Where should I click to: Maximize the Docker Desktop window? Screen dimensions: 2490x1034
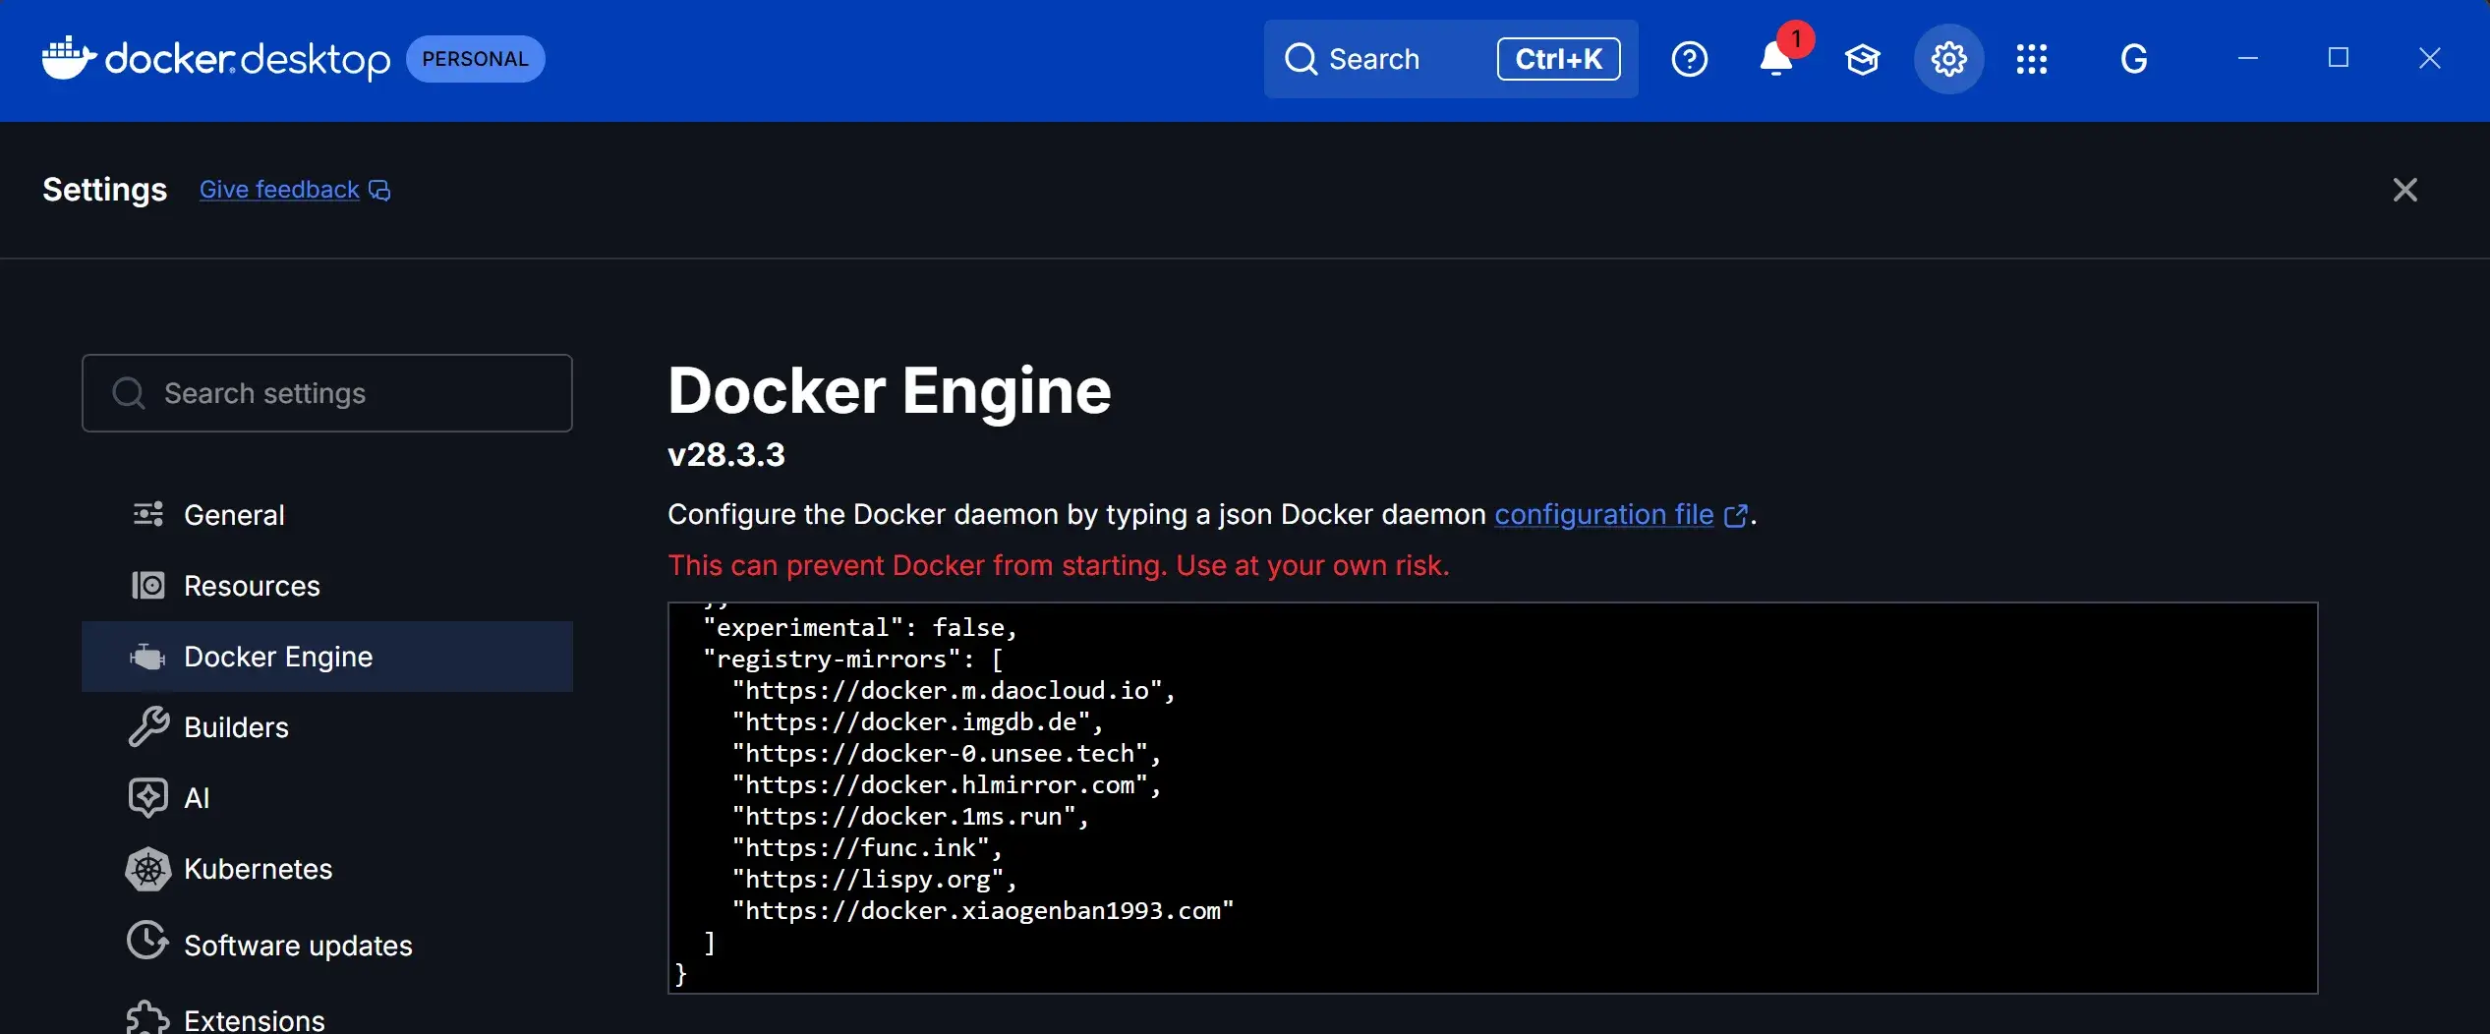pyautogui.click(x=2339, y=59)
